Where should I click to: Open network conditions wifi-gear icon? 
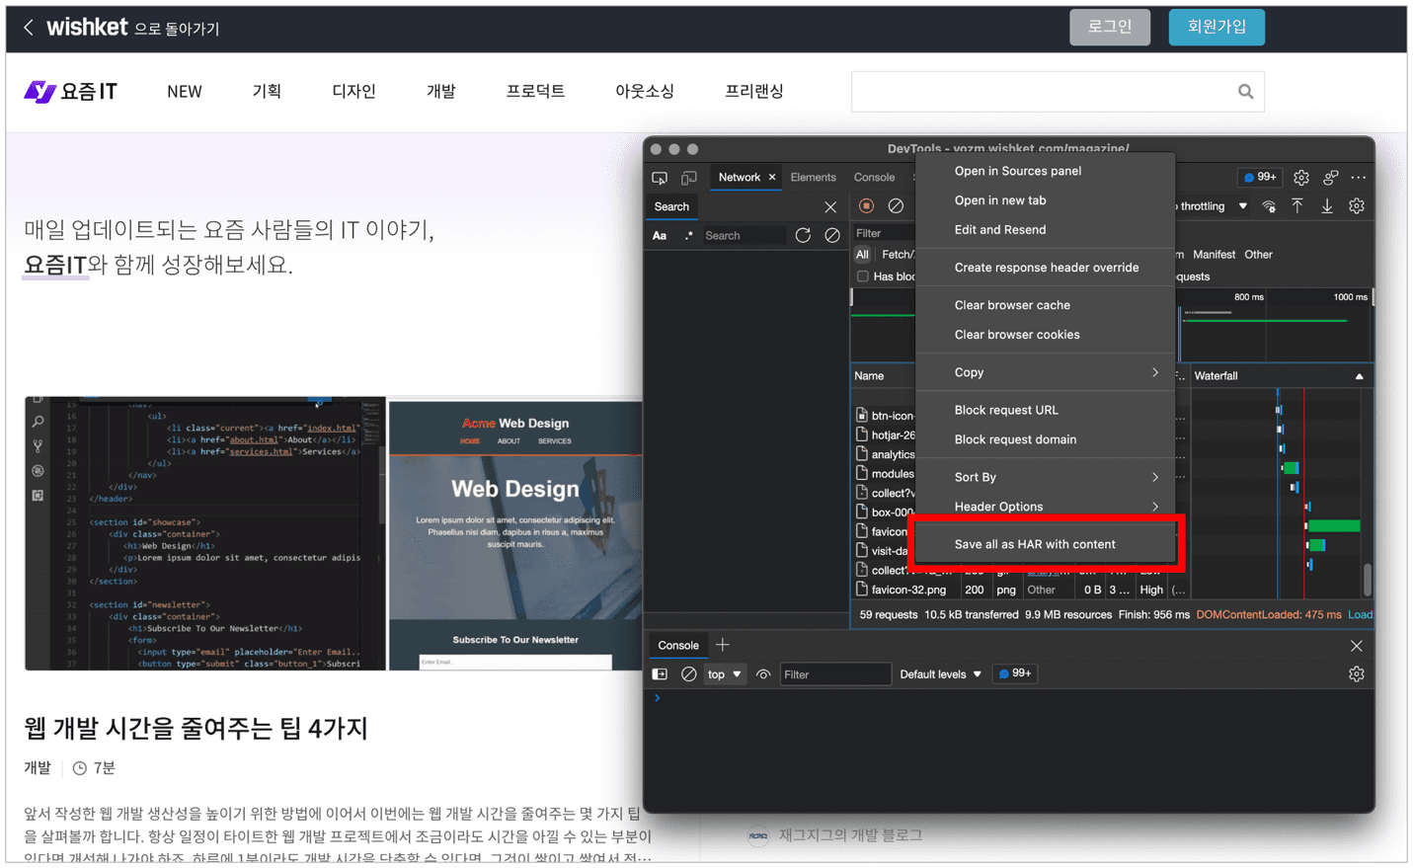coord(1269,206)
